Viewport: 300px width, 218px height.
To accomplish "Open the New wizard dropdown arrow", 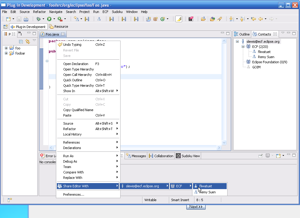I will 13,19.
